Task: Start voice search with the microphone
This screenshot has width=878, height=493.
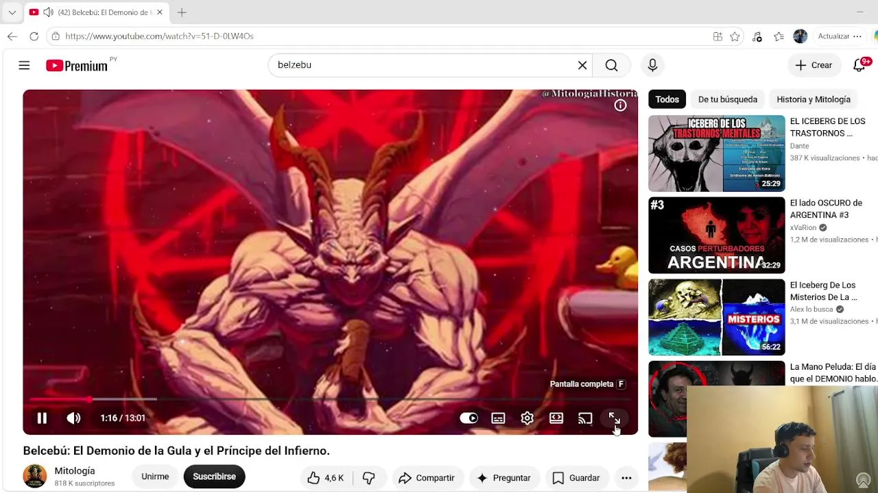Action: coord(652,65)
